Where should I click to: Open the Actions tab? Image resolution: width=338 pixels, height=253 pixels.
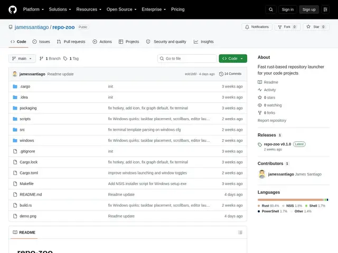(x=102, y=42)
